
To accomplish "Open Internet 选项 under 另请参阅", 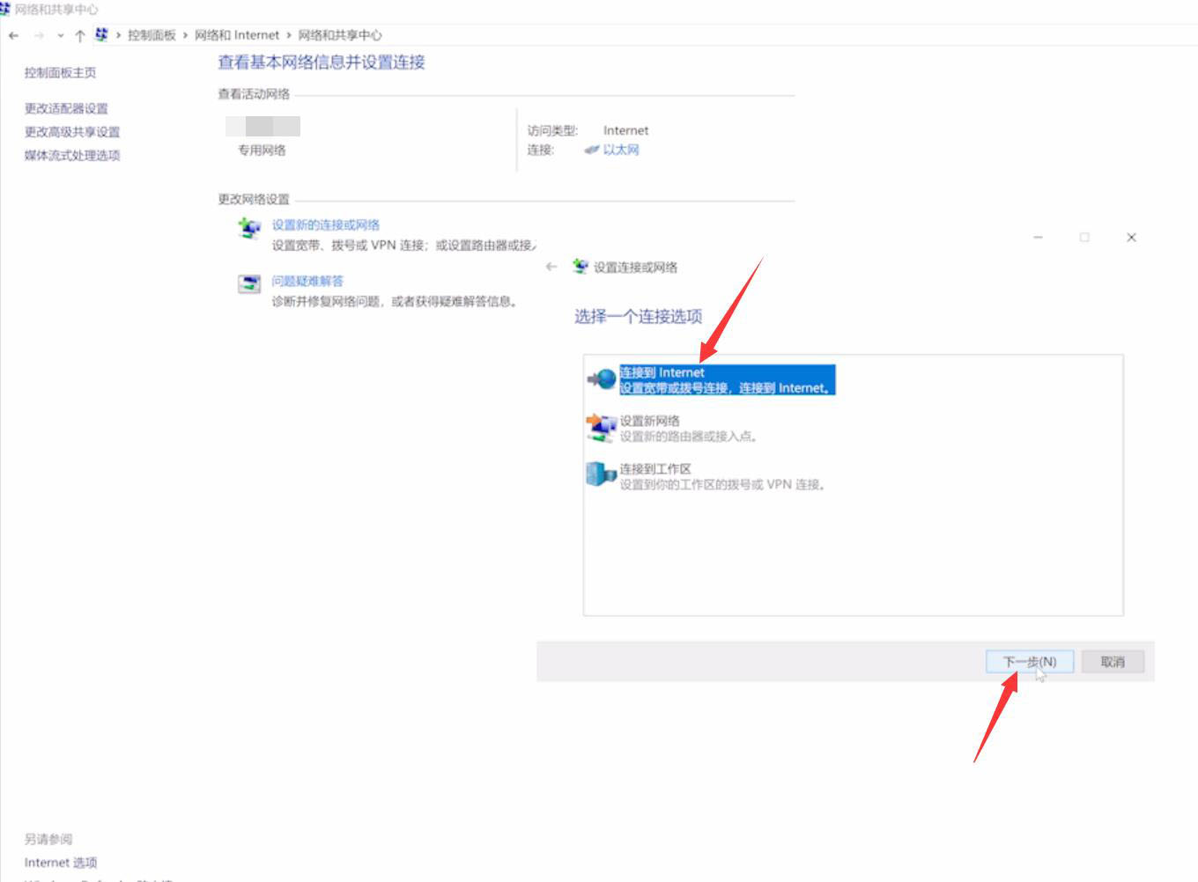I will tap(61, 863).
